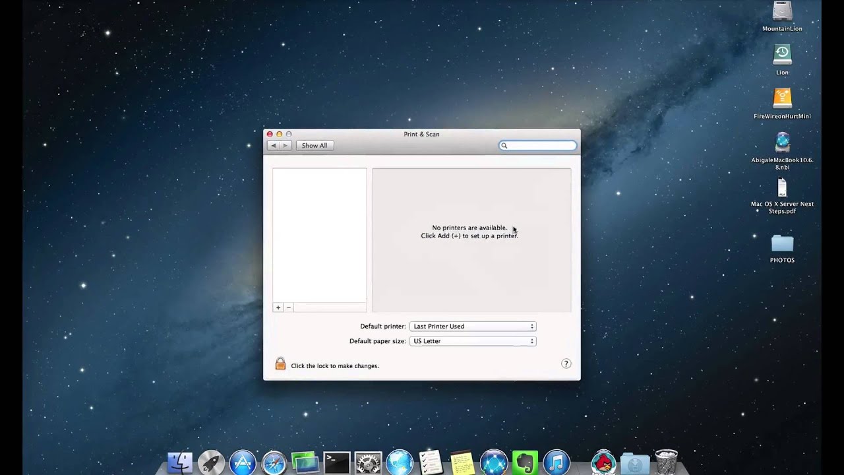Image resolution: width=844 pixels, height=475 pixels.
Task: Click the lock to make changes
Action: point(280,364)
